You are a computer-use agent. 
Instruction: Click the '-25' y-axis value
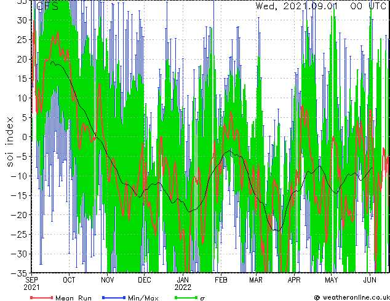point(19,235)
